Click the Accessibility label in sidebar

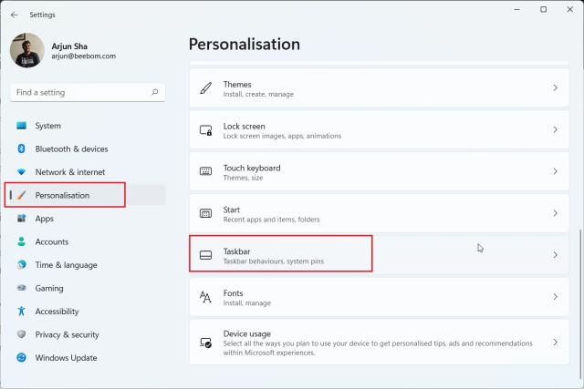pos(57,312)
